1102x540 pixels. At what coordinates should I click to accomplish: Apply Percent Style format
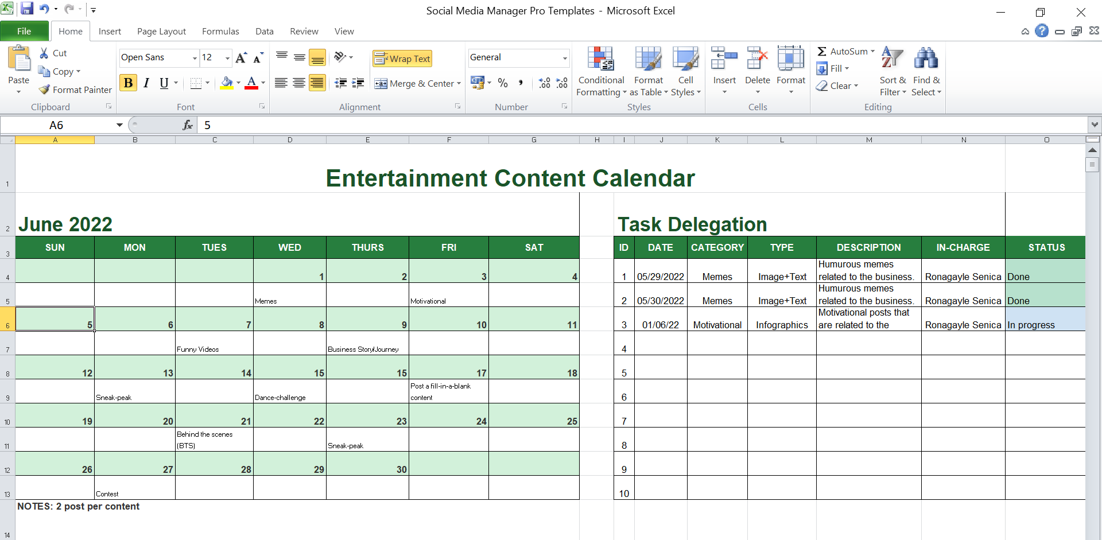pyautogui.click(x=503, y=83)
